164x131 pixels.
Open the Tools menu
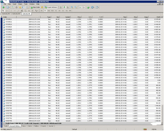26,4
